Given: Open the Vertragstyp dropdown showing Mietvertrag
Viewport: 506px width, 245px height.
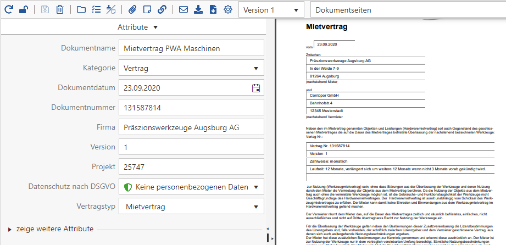Looking at the screenshot, I should [x=191, y=207].
